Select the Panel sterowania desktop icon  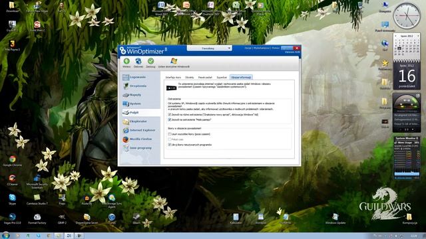coord(385,27)
